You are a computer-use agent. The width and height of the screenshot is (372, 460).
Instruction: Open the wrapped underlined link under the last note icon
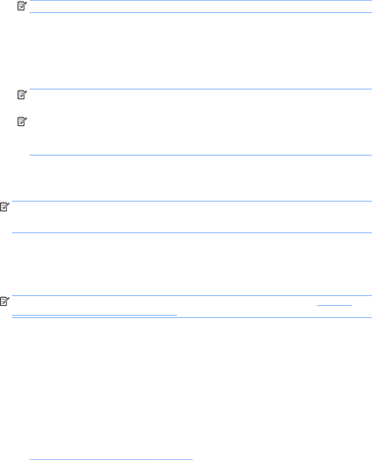click(94, 315)
